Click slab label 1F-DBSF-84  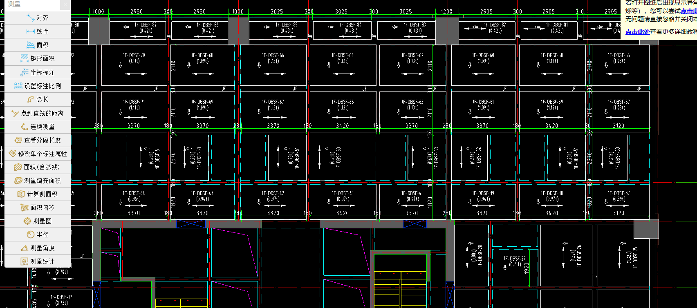(350, 25)
